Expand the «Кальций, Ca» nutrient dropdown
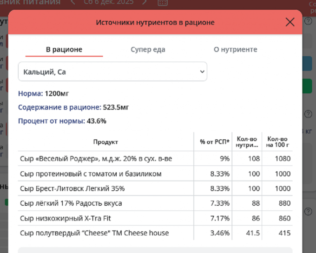 click(x=112, y=72)
